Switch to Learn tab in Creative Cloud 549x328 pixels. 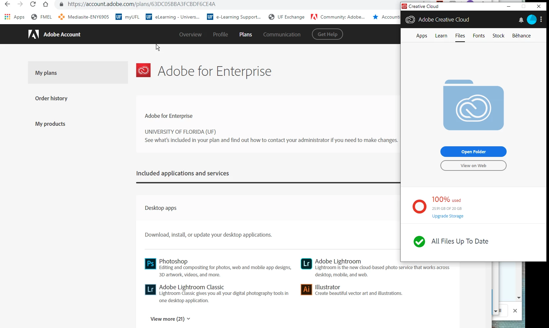coord(441,36)
